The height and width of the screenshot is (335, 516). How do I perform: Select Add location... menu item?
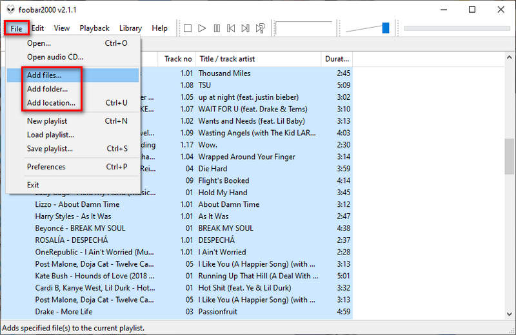point(73,102)
